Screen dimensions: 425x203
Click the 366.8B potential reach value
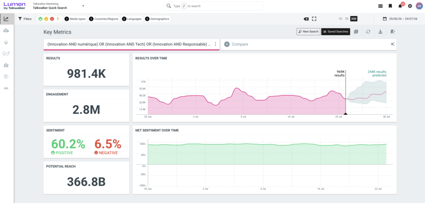pos(86,182)
